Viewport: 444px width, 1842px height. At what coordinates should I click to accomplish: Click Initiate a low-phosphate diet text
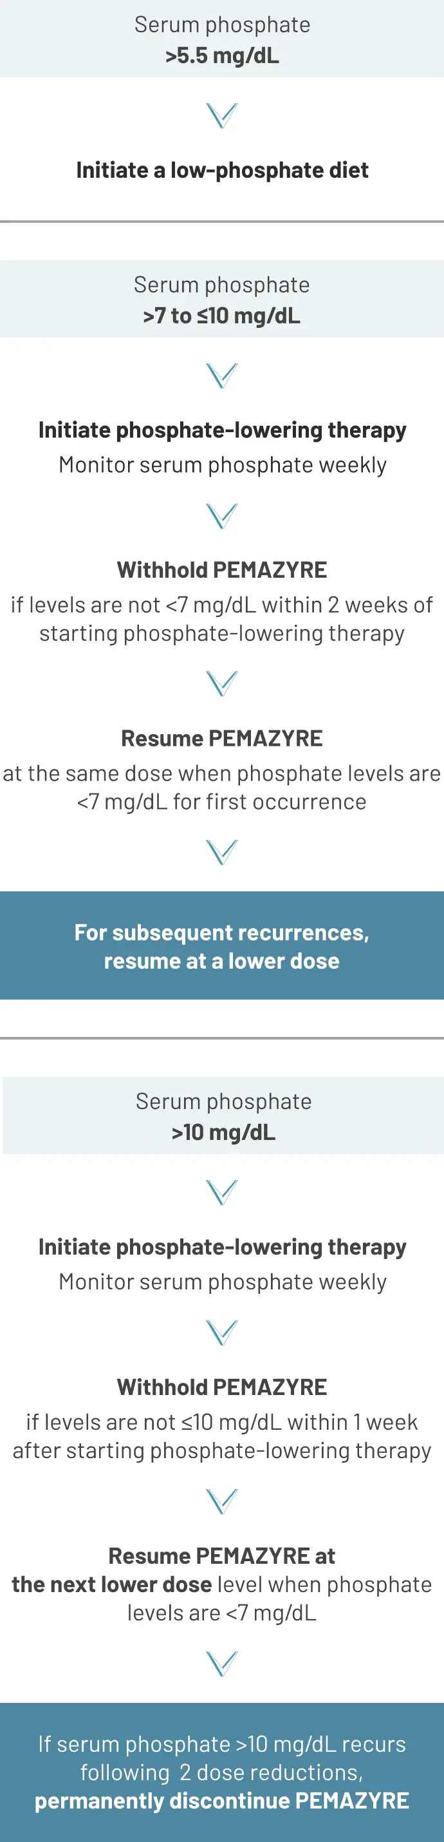pos(223,170)
